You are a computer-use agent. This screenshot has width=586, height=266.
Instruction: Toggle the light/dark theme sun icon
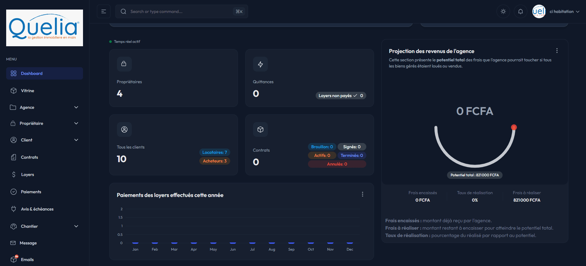click(503, 11)
